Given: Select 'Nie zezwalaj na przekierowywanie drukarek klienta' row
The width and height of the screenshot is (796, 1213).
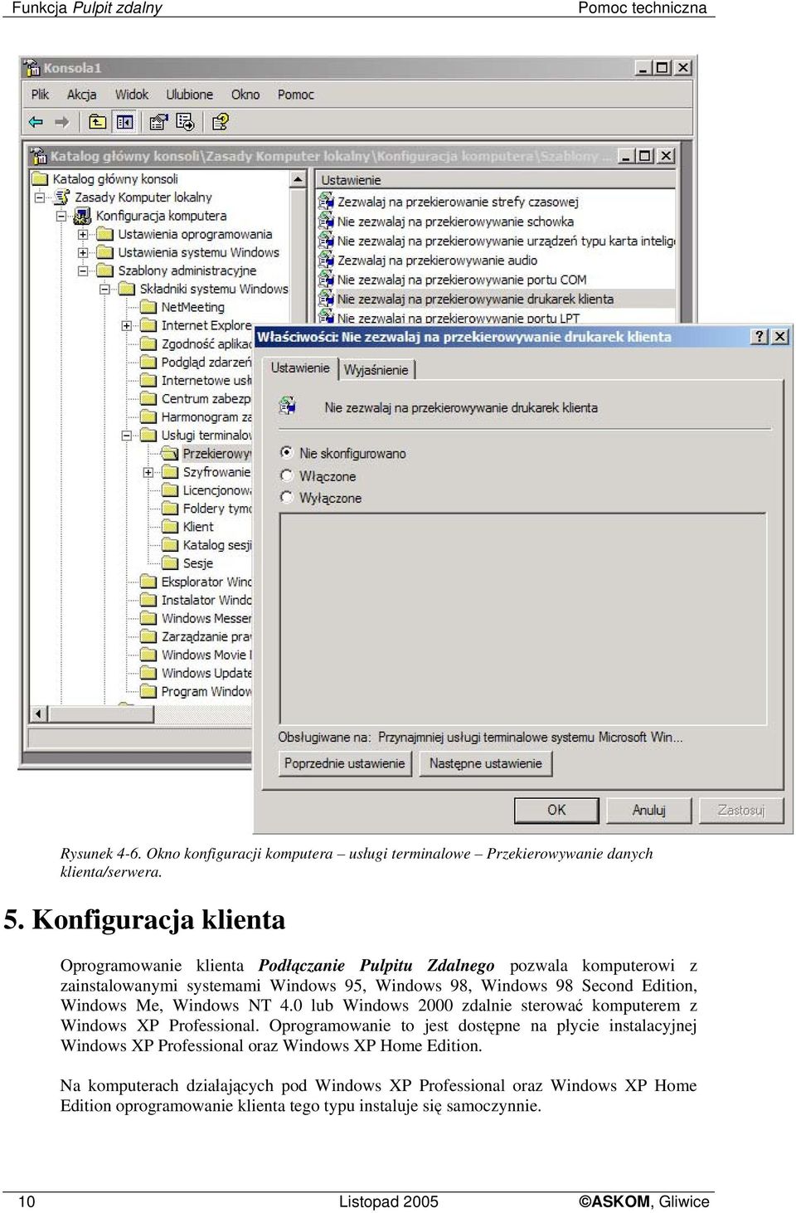Looking at the screenshot, I should [496, 299].
